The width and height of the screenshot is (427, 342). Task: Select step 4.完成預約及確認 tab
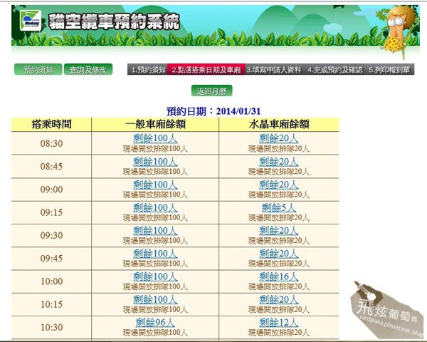click(335, 70)
